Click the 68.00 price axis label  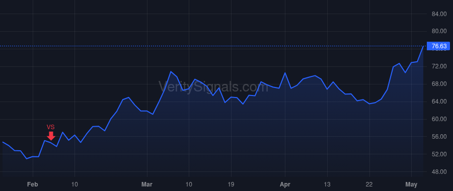click(439, 84)
